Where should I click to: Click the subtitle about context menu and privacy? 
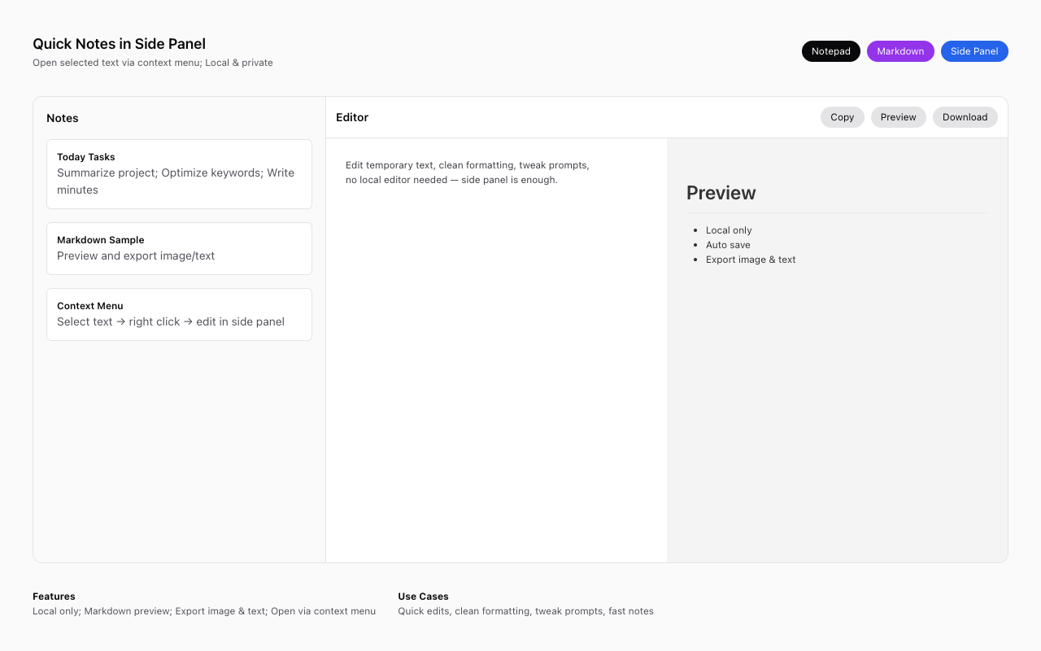click(x=153, y=63)
